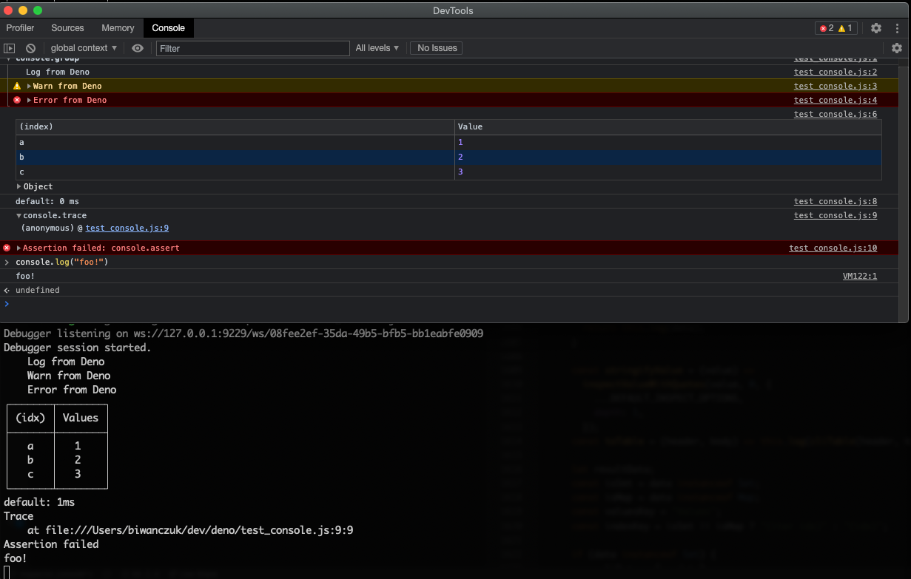Expand the Warn from Deno message
Image resolution: width=911 pixels, height=579 pixels.
click(x=30, y=86)
